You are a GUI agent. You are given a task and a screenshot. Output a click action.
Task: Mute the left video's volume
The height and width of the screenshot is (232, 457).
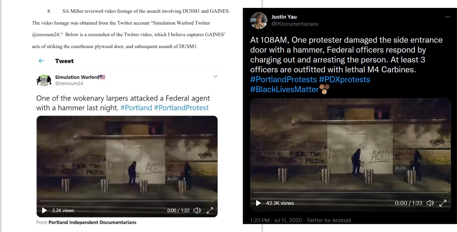(197, 210)
